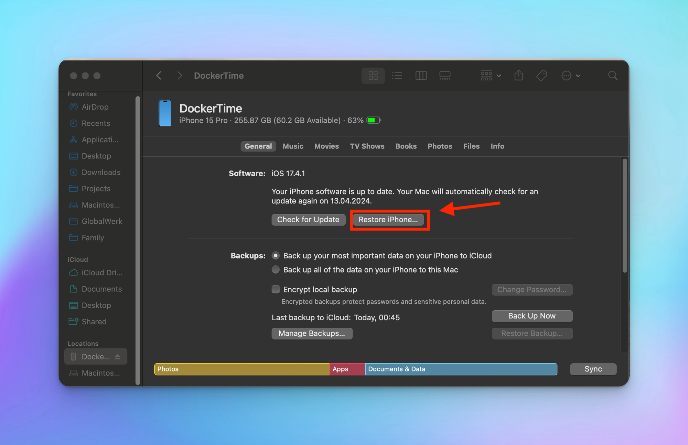Click the navigate back arrow

pyautogui.click(x=160, y=76)
